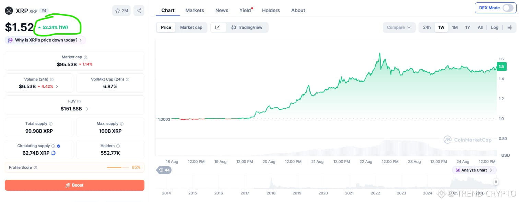Click the Market cap info icon
This screenshot has height=202, width=519.
[x=85, y=57]
